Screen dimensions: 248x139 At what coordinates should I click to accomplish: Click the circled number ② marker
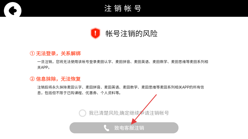[32, 79]
